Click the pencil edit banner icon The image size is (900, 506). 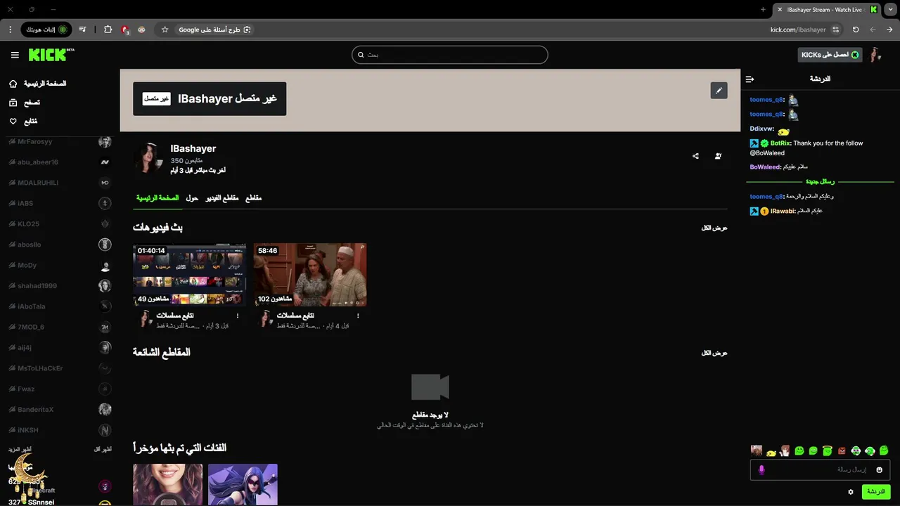pos(719,91)
